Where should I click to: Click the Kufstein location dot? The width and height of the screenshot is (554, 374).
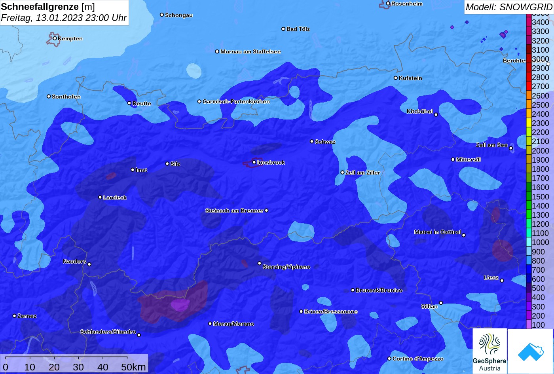(396, 78)
